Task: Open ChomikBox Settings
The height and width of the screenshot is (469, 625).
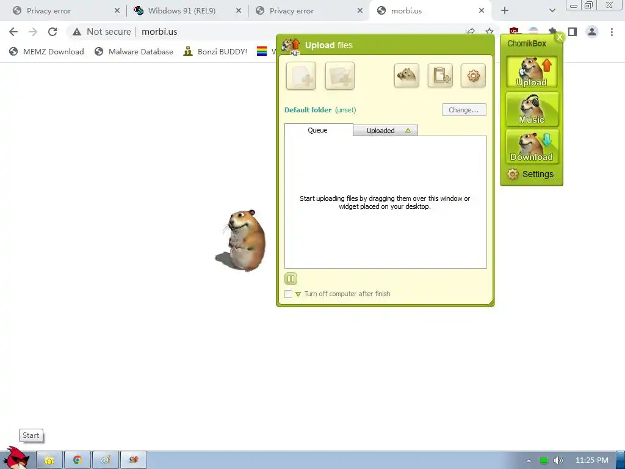Action: coord(530,174)
